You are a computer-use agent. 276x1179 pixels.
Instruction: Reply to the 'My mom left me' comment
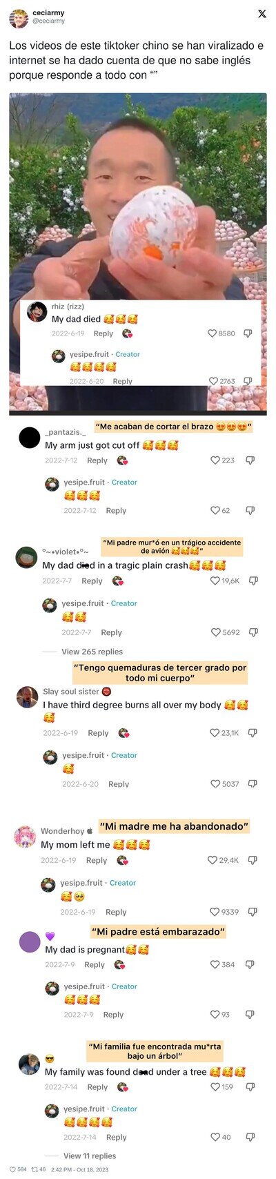[97, 861]
